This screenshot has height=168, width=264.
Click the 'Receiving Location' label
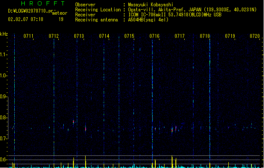[x=98, y=10]
